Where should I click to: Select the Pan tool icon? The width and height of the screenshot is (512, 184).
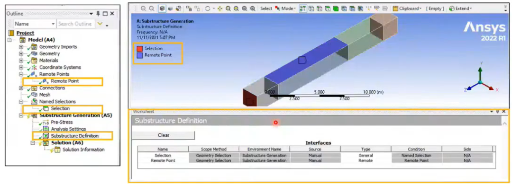click(x=220, y=9)
